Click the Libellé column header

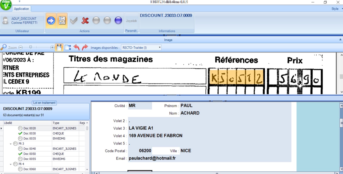click(27, 123)
